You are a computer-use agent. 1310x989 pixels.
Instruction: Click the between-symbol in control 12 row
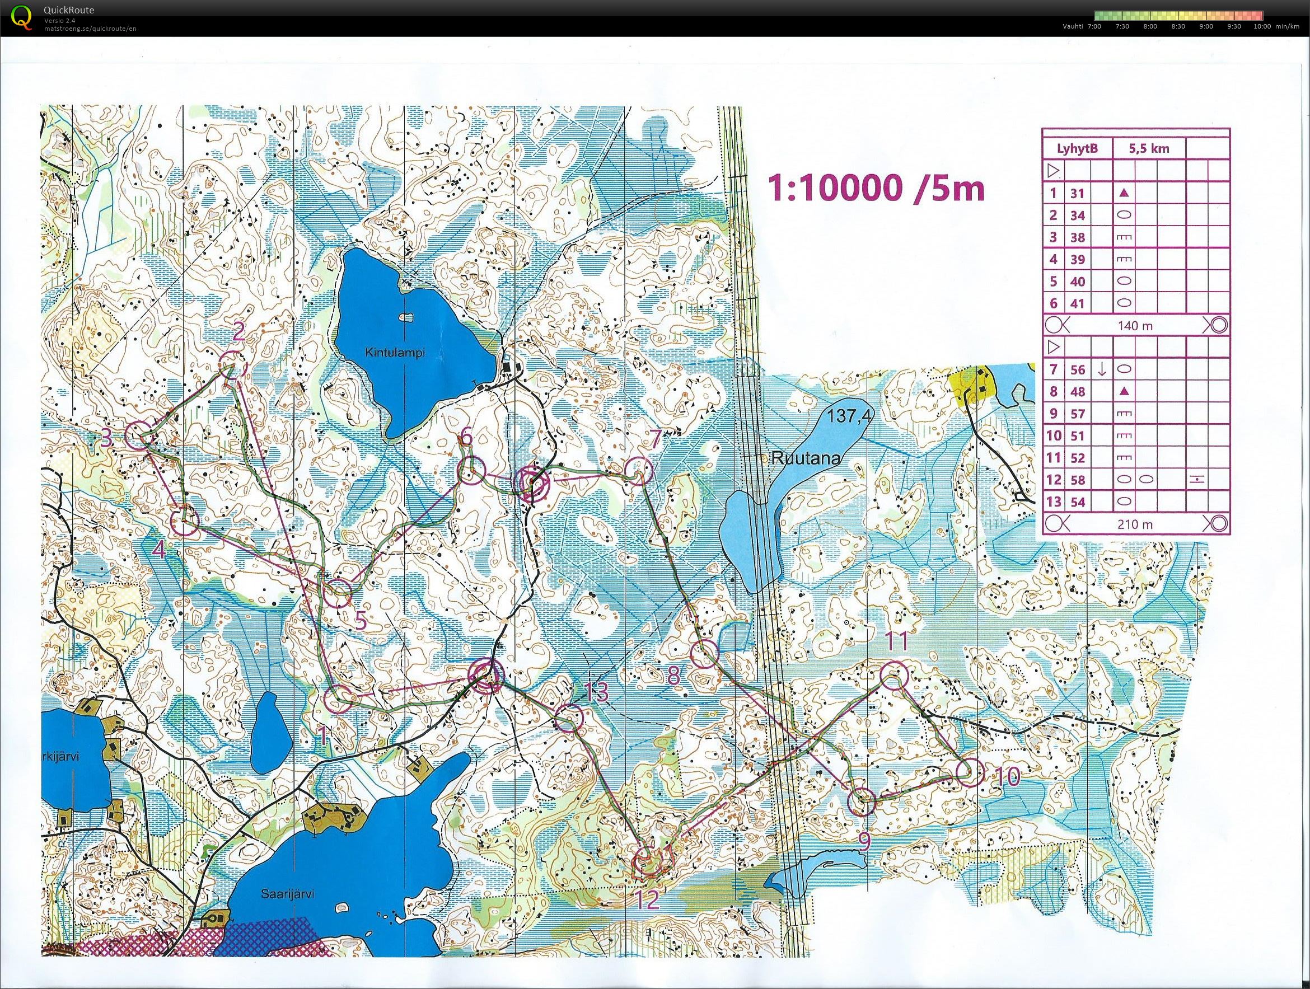pos(1197,480)
